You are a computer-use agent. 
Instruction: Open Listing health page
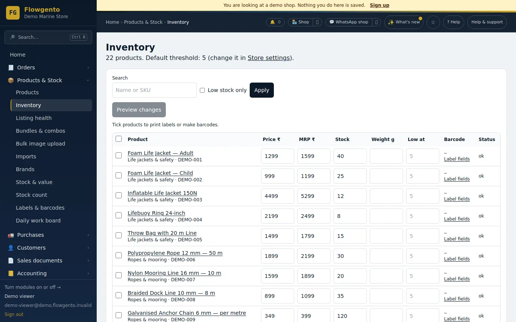tap(51, 118)
